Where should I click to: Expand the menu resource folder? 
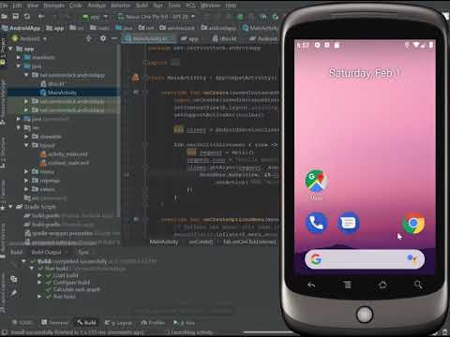click(26, 171)
